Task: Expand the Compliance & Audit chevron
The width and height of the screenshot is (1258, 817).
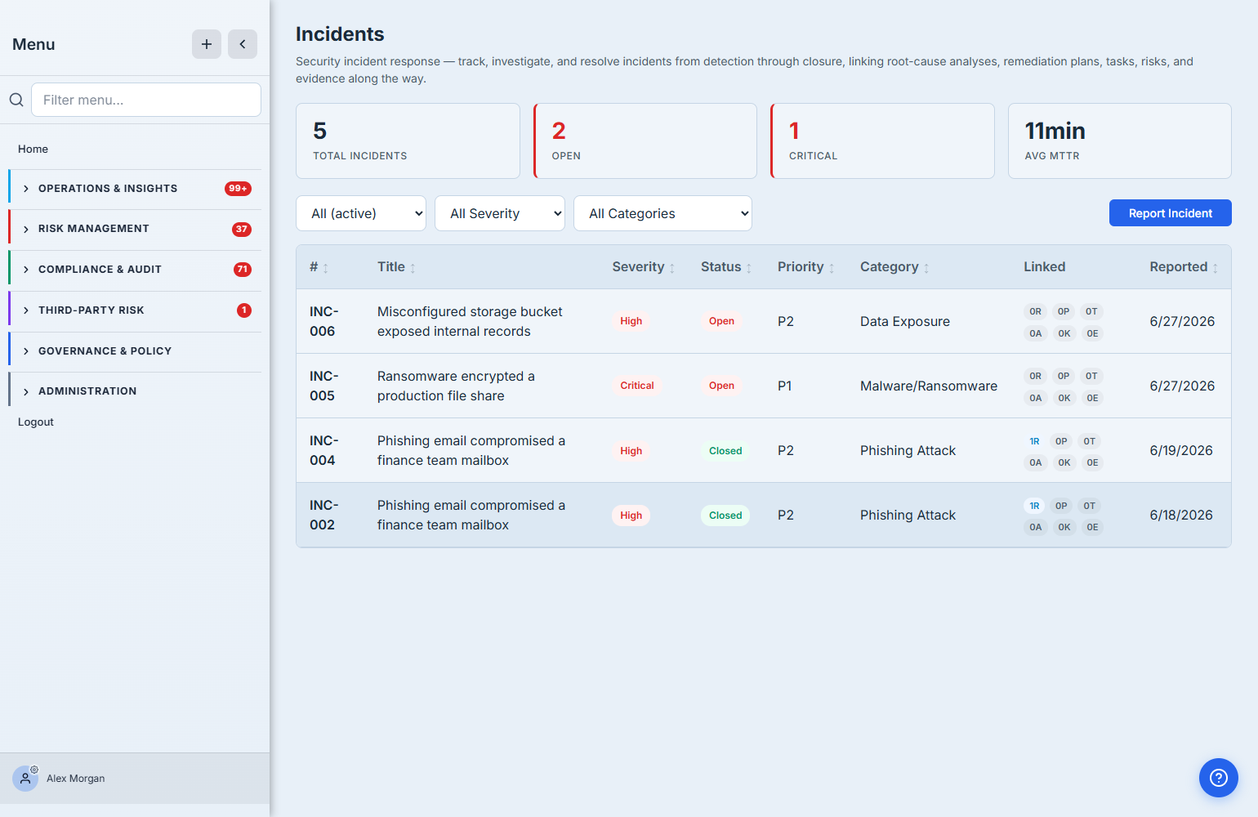Action: coord(26,270)
